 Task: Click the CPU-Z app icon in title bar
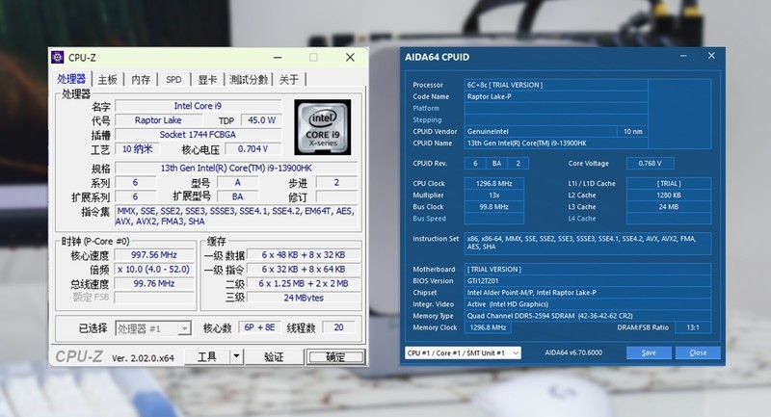pyautogui.click(x=58, y=58)
